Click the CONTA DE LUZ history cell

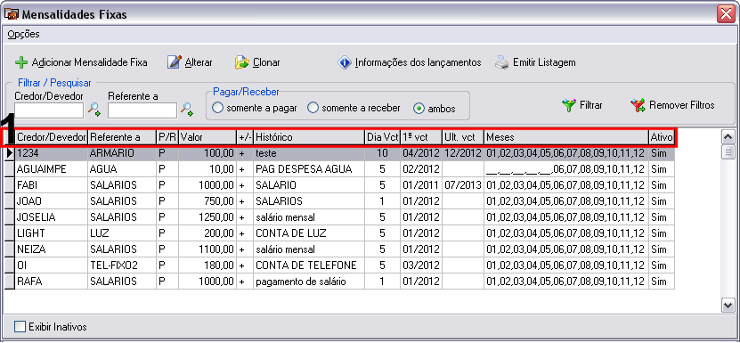[309, 233]
